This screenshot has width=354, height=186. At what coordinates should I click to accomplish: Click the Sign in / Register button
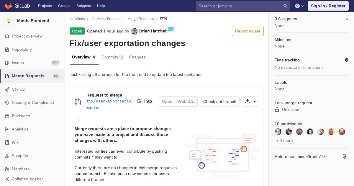click(328, 6)
